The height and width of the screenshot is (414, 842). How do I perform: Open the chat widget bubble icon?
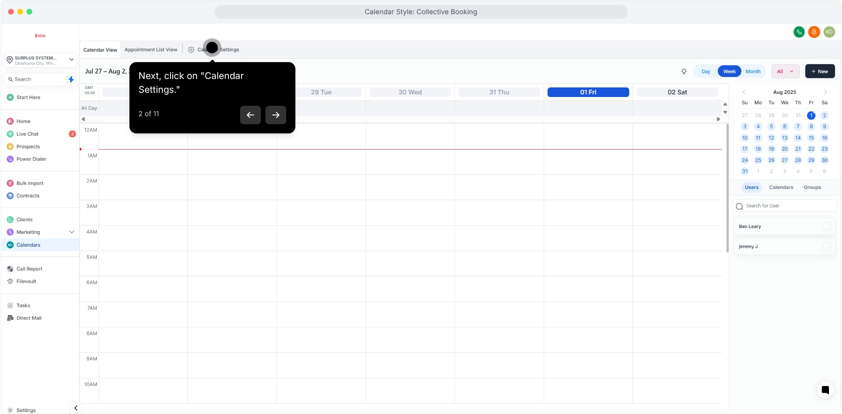[x=825, y=390]
